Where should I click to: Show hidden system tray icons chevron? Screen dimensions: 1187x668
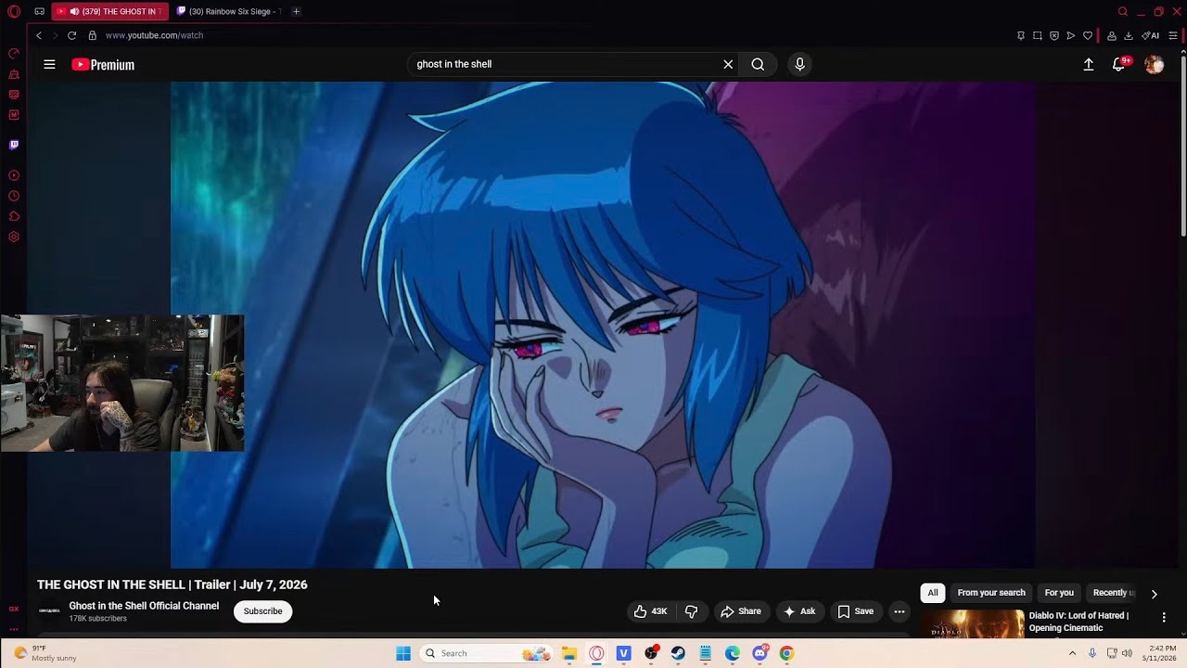1072,653
